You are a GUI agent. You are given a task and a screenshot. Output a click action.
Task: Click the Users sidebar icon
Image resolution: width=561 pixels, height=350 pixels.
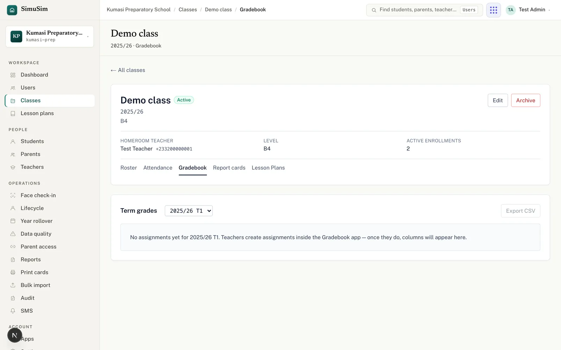13,88
